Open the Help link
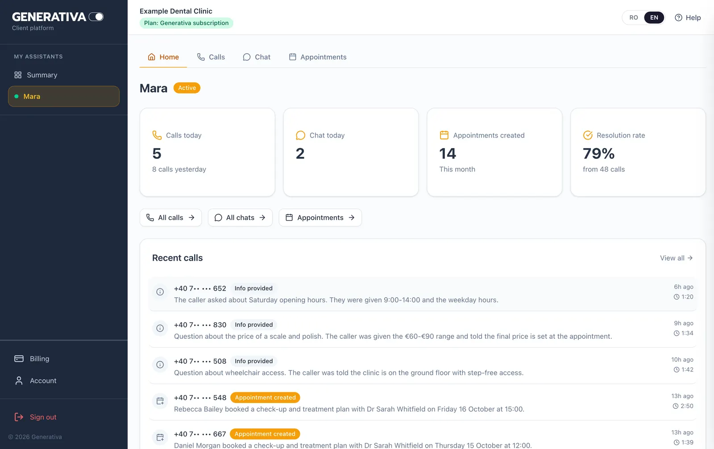 [688, 18]
